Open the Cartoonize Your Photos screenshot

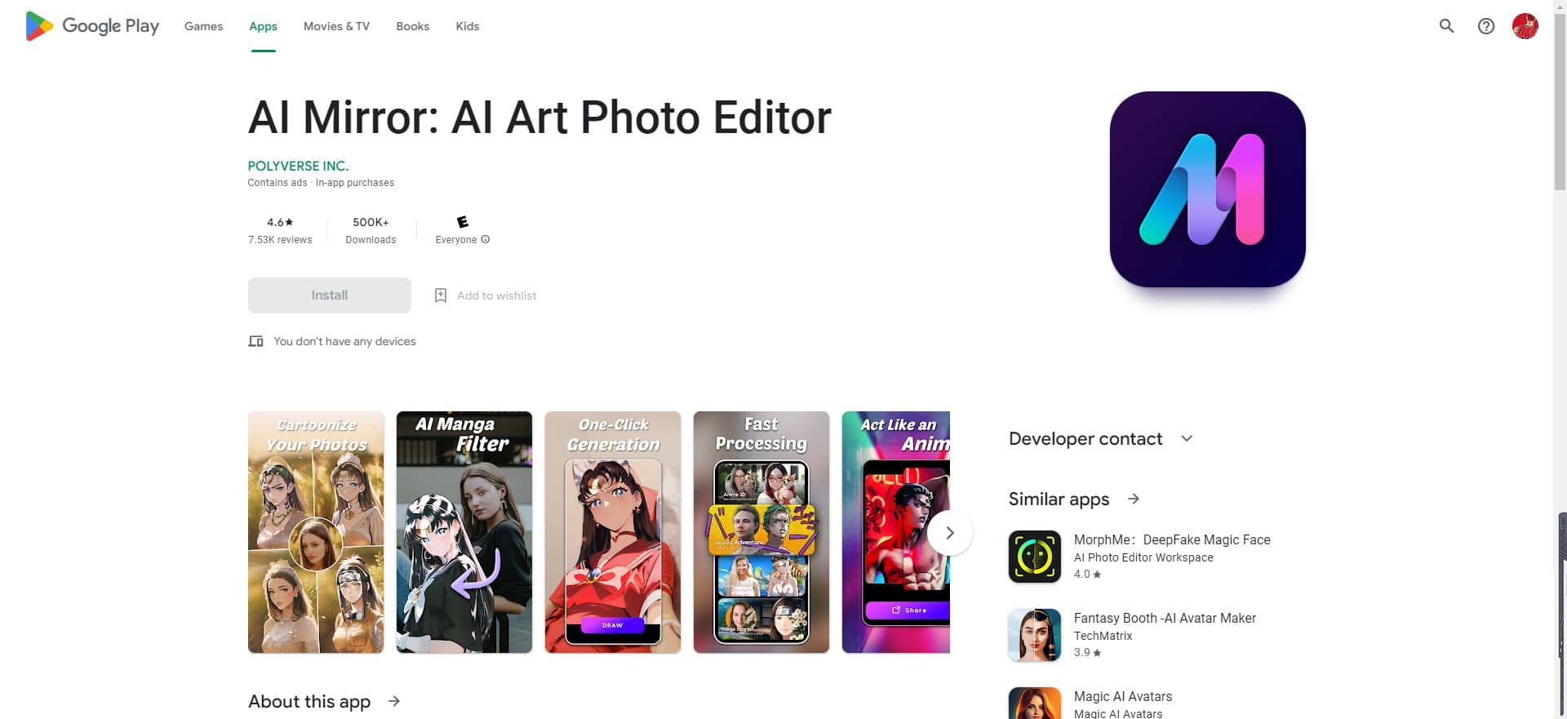(315, 532)
